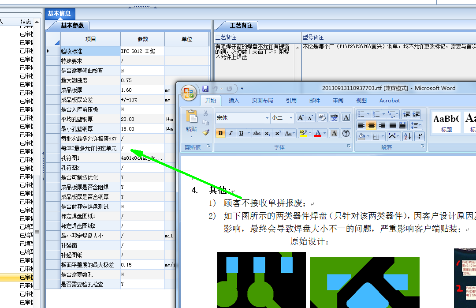Click the 孔符图1 file value cell
The height and width of the screenshot is (308, 476).
142,158
